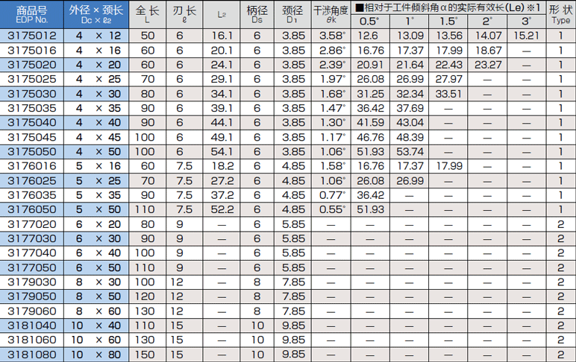
Task: Click the 颈径 D1 column header
Action: [292, 15]
